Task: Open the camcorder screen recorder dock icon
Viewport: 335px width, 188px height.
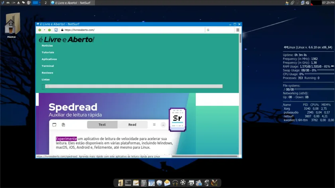Action: (x=199, y=183)
